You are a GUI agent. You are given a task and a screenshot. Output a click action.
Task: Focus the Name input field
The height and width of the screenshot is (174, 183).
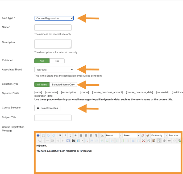pos(53,28)
